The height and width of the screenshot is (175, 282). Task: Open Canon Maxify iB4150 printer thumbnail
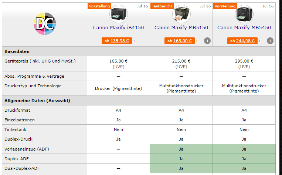119,14
